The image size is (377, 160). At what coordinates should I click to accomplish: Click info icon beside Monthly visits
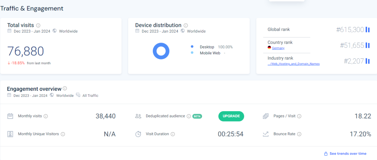46,116
